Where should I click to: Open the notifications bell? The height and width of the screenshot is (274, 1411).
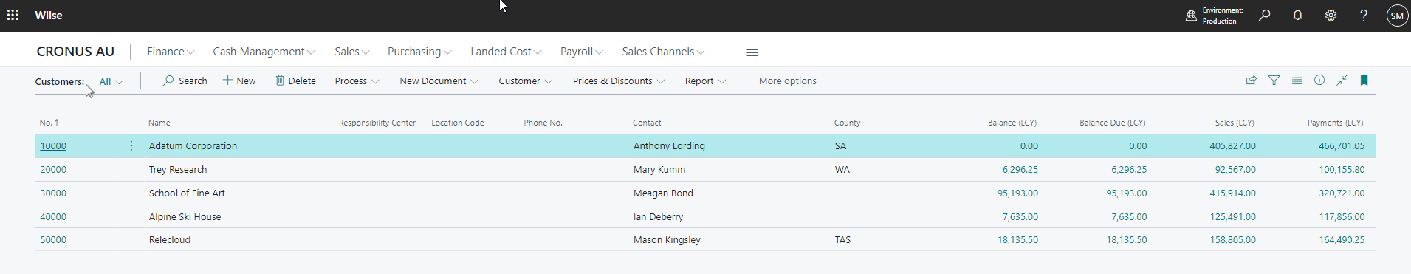coord(1297,15)
